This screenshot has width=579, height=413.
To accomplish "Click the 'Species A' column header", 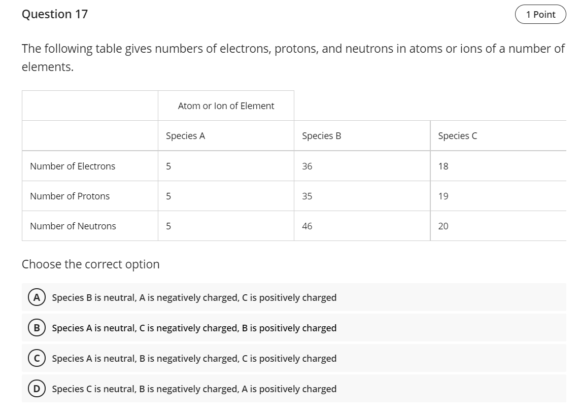I will point(185,136).
